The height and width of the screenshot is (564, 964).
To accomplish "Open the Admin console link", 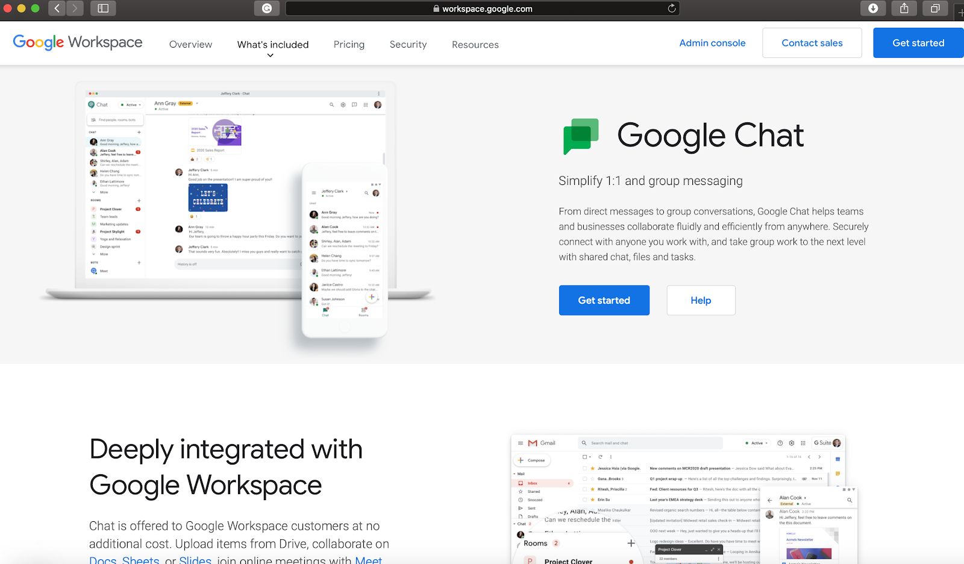I will pos(712,43).
